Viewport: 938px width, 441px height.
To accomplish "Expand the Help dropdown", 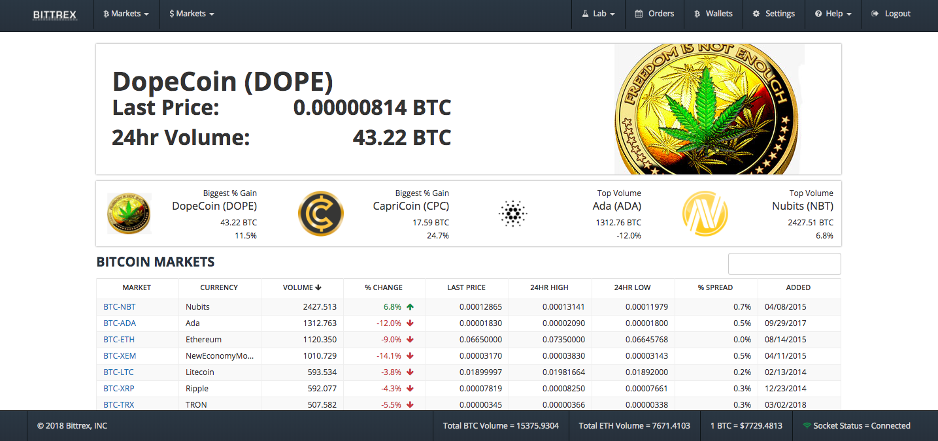I will click(x=833, y=14).
